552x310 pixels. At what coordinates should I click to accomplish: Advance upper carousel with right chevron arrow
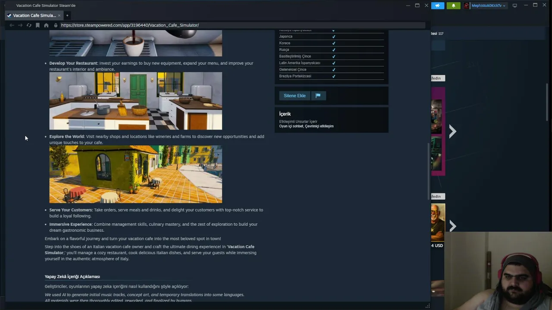[x=452, y=131]
